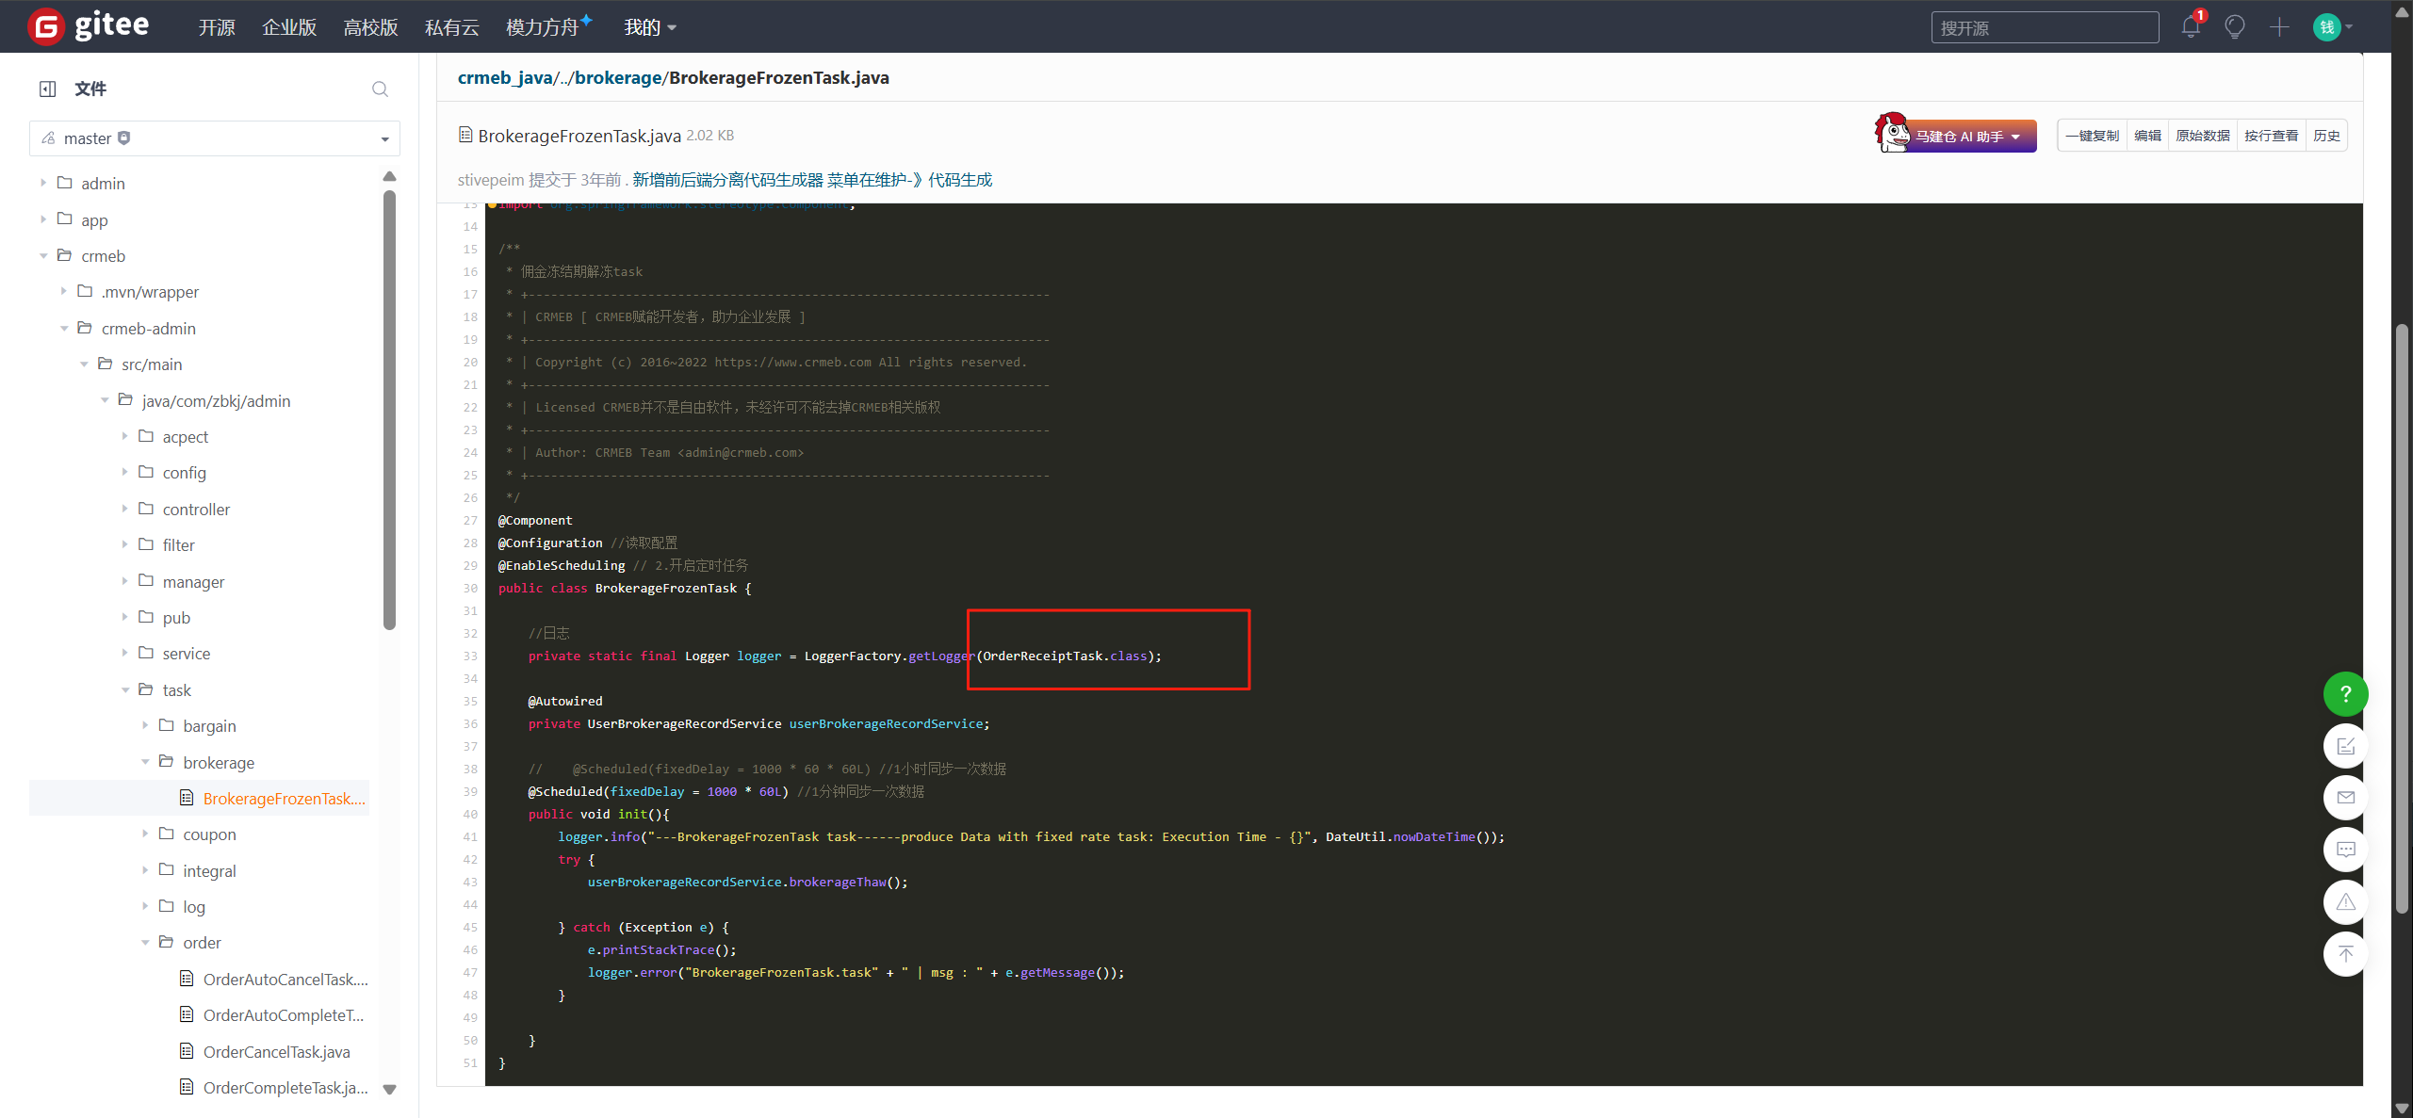Open the 开源 menu item

pyautogui.click(x=217, y=27)
